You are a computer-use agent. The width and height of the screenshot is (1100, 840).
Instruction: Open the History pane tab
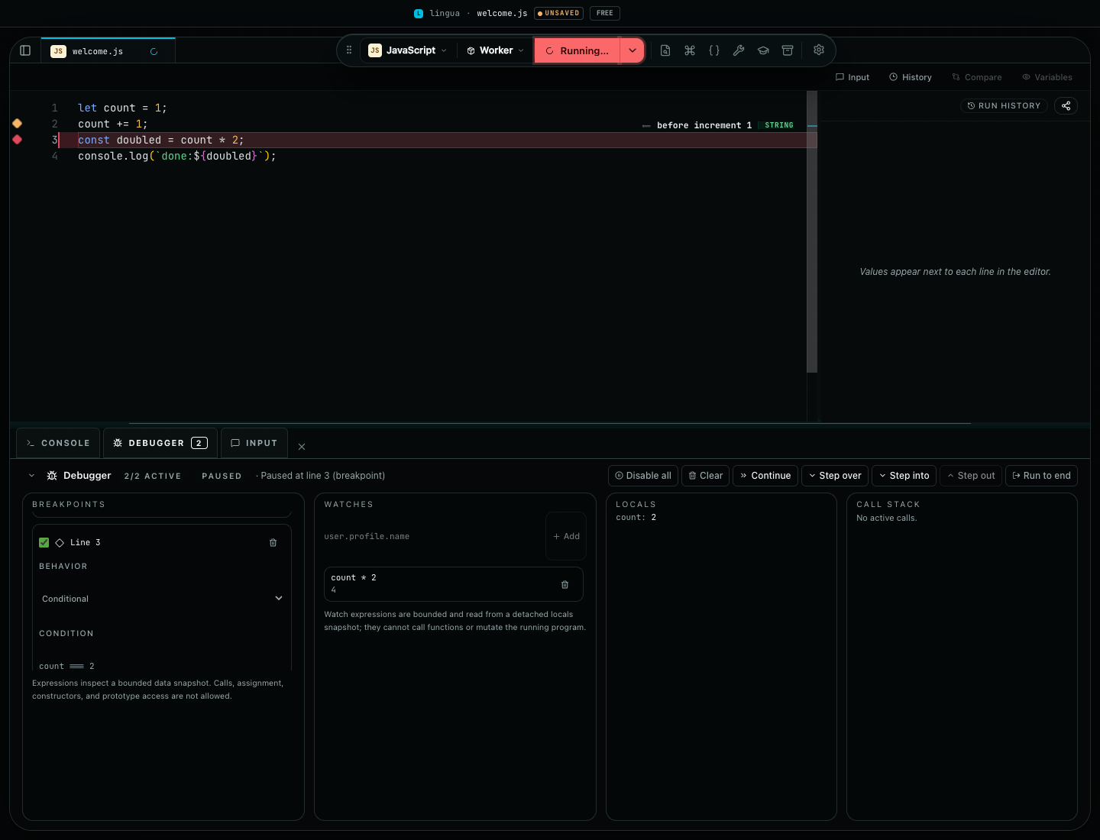tap(911, 77)
